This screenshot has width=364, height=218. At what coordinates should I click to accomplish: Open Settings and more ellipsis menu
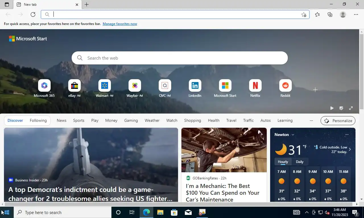click(356, 14)
